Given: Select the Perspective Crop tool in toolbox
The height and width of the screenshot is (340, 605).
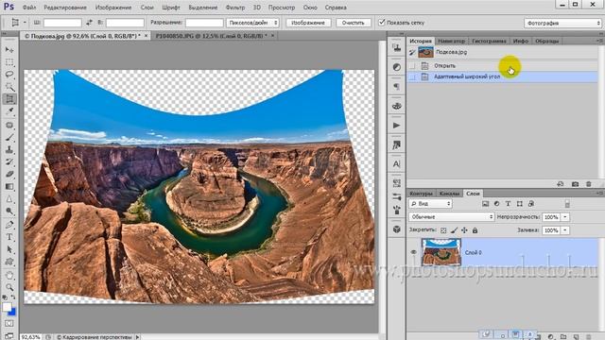Looking at the screenshot, I should [x=9, y=99].
